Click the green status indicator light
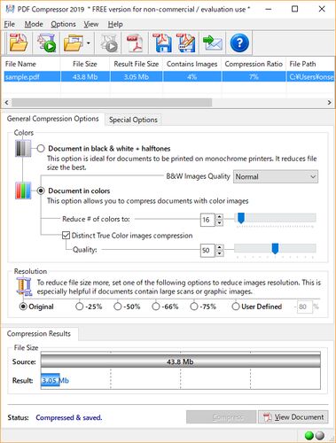 point(309,435)
